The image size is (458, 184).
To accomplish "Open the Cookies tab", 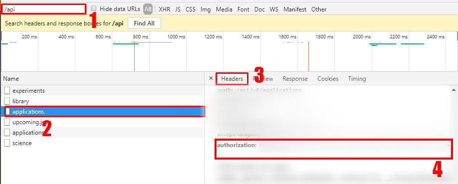I will (x=328, y=79).
